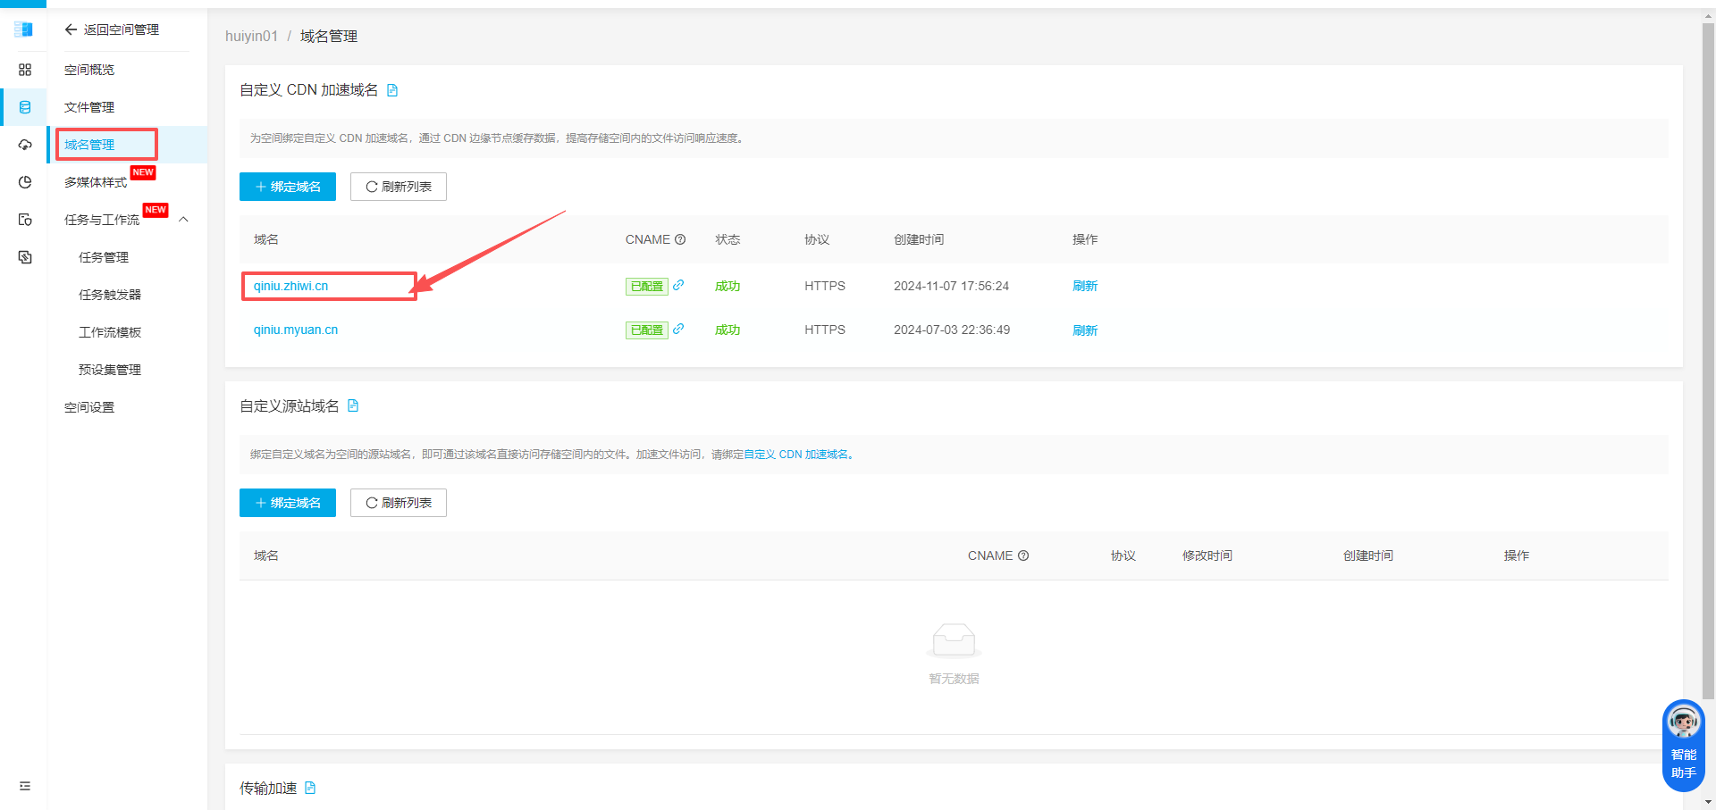The image size is (1716, 810).
Task: Click 绑定域名 button under CDN section
Action: (x=288, y=187)
